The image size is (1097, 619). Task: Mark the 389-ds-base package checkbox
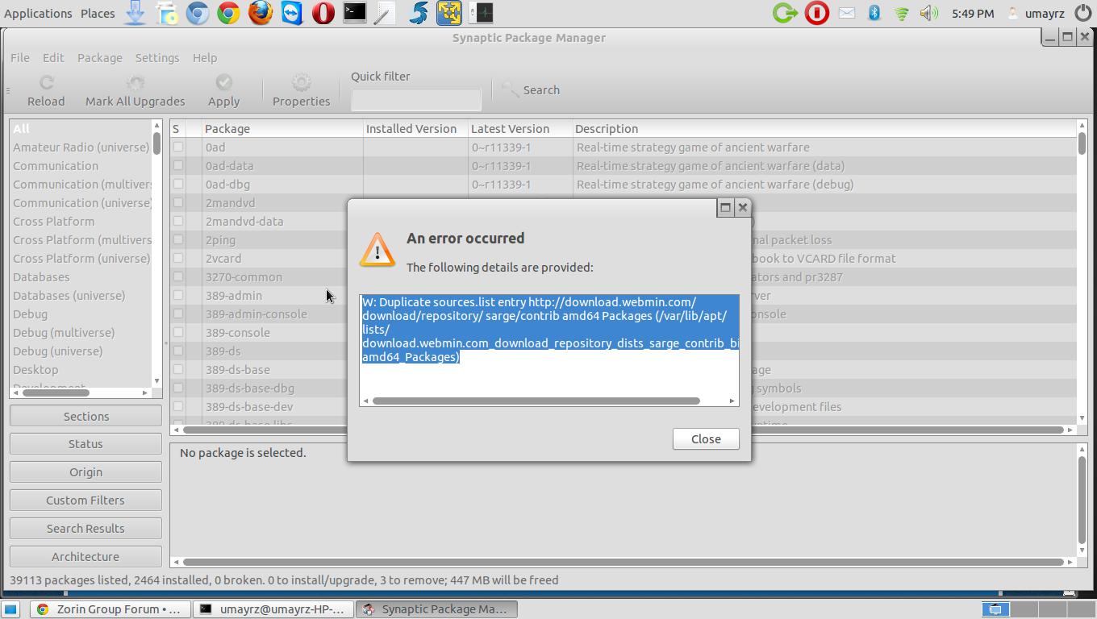click(x=178, y=370)
